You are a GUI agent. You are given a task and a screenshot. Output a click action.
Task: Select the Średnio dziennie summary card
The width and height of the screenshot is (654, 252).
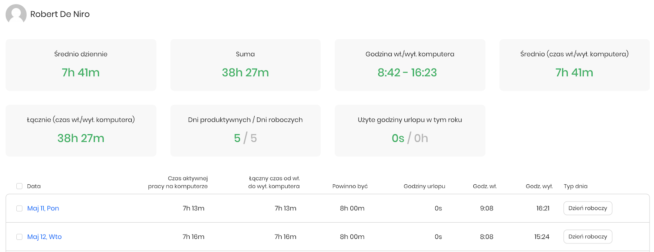tap(81, 65)
